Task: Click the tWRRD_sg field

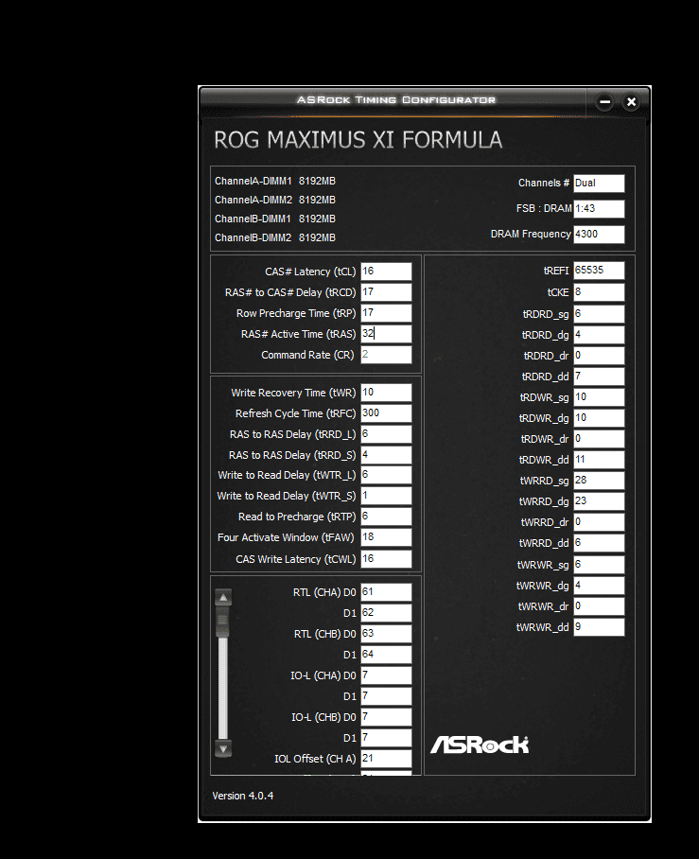Action: coord(599,481)
